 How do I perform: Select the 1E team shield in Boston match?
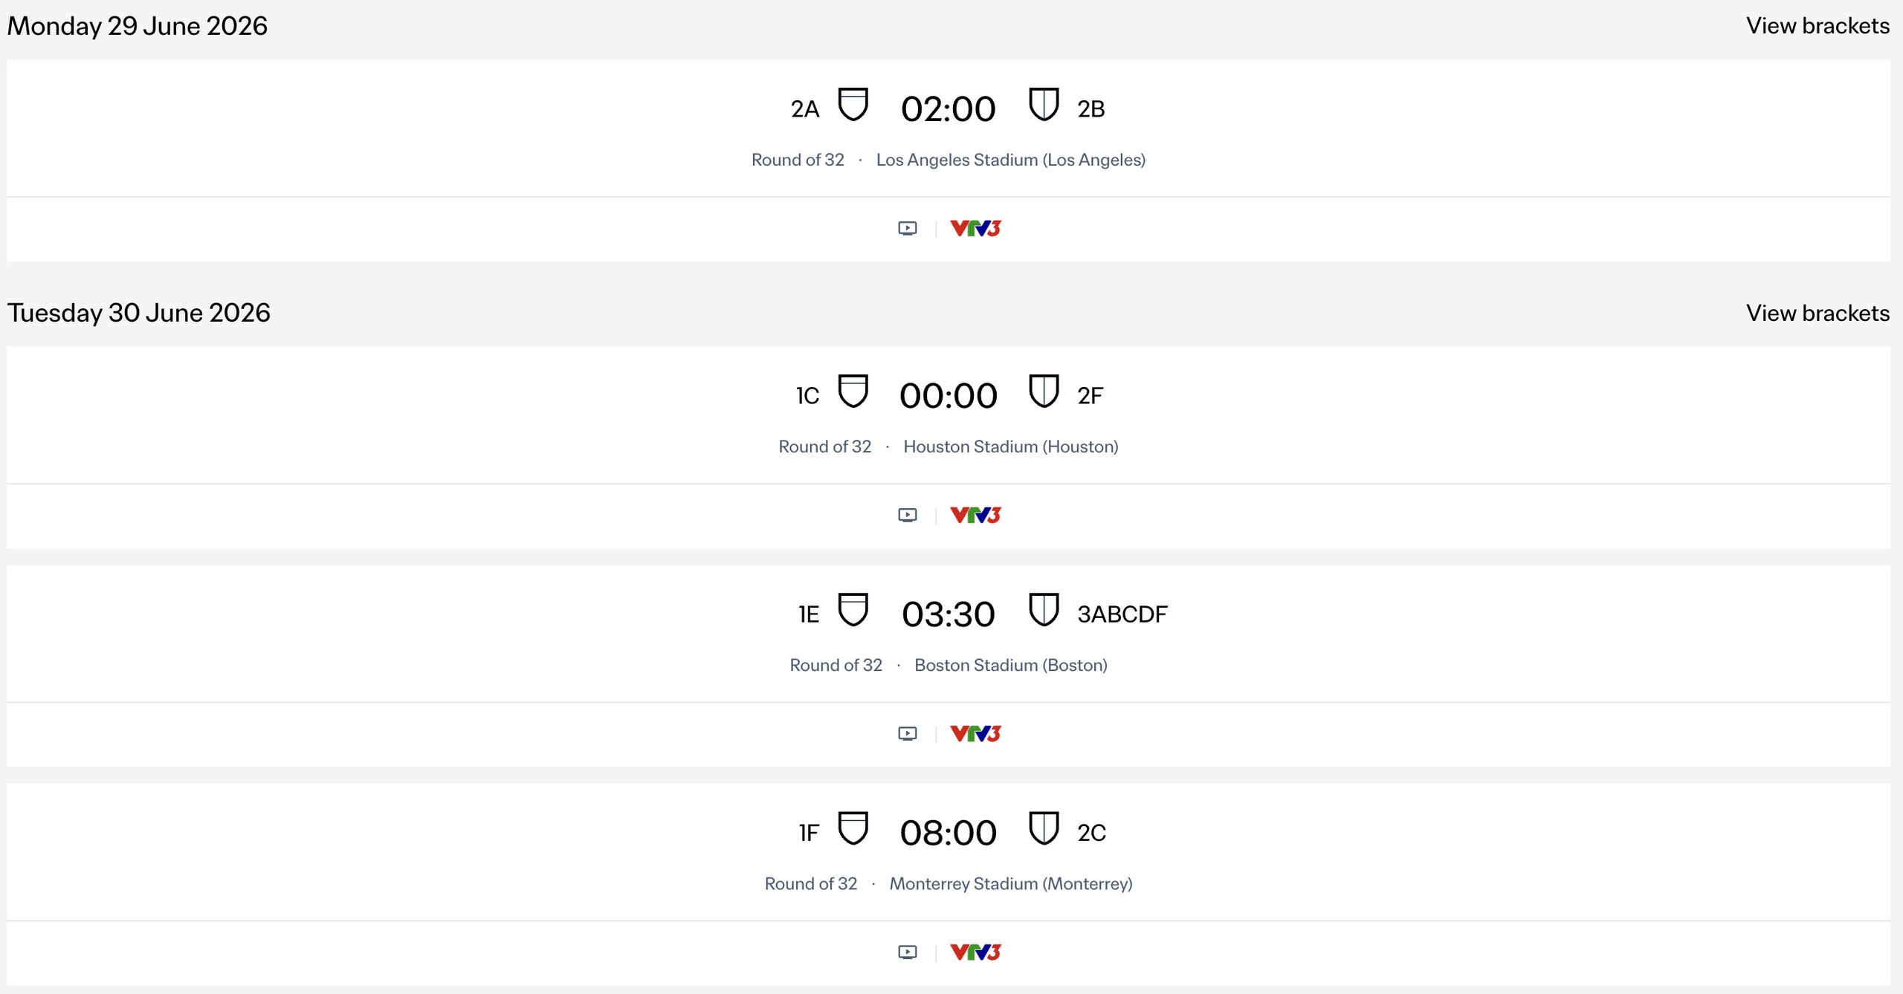[853, 611]
